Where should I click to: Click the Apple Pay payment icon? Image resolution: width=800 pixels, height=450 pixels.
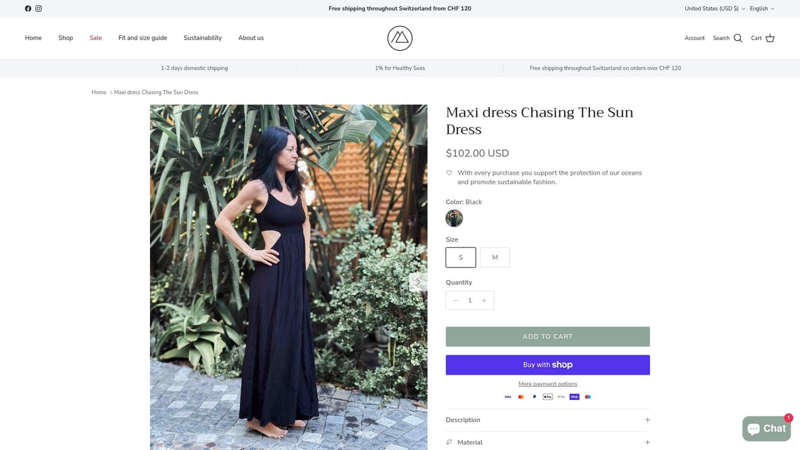(547, 397)
